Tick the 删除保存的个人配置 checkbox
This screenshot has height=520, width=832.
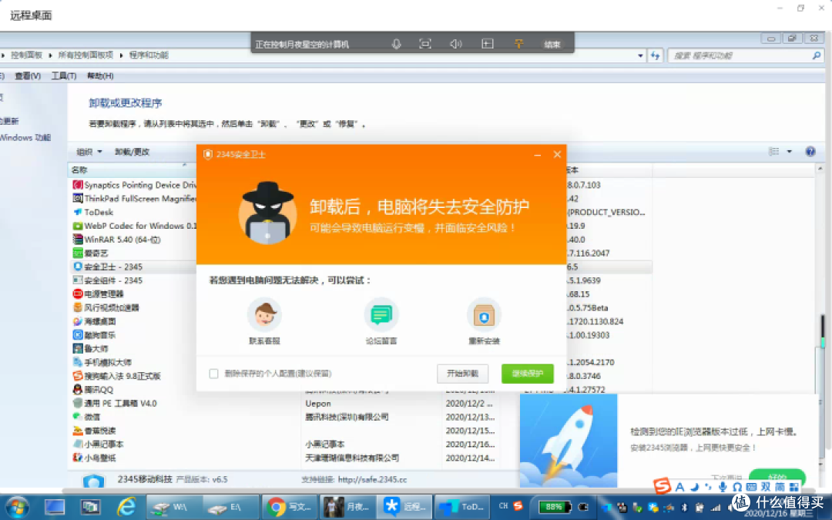214,374
